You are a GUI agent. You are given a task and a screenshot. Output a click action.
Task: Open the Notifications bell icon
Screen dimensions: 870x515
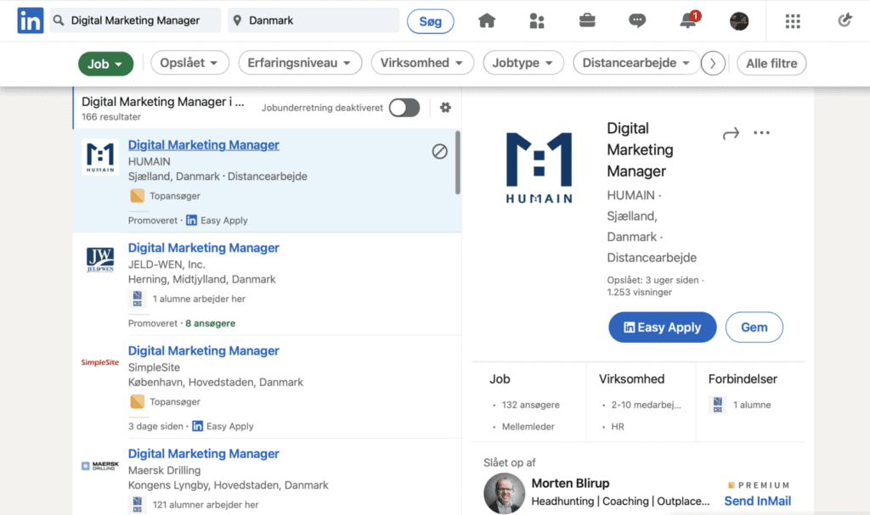(688, 20)
